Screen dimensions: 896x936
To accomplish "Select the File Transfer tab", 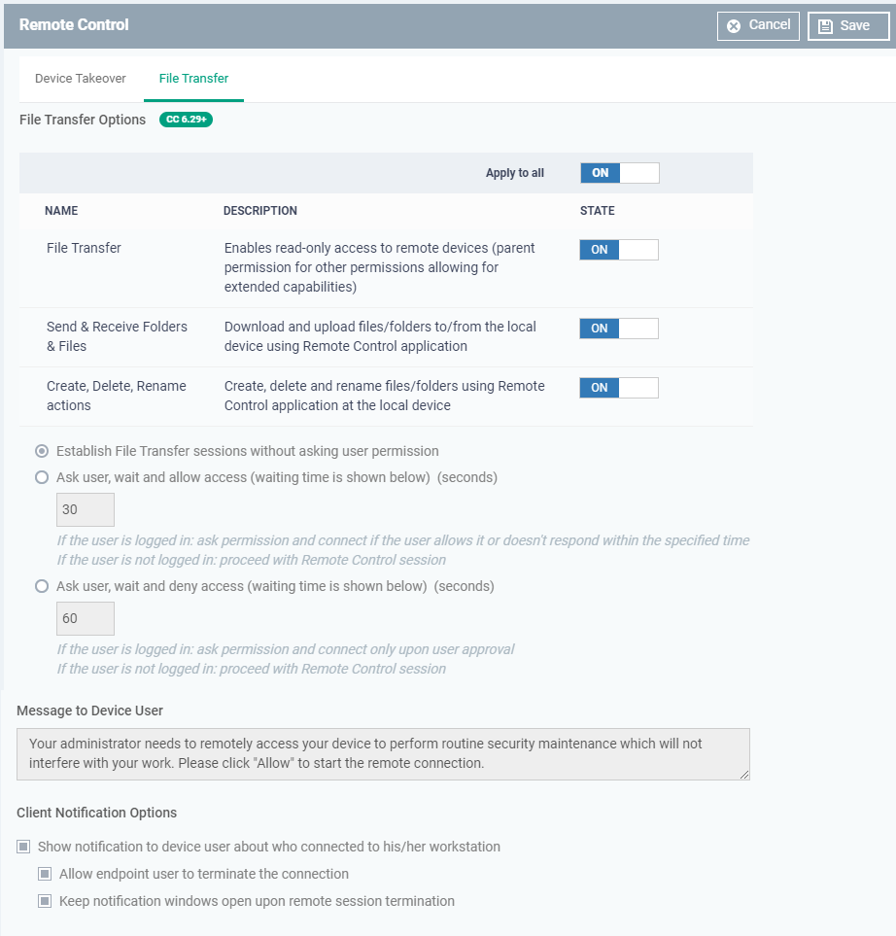I will click(x=193, y=79).
